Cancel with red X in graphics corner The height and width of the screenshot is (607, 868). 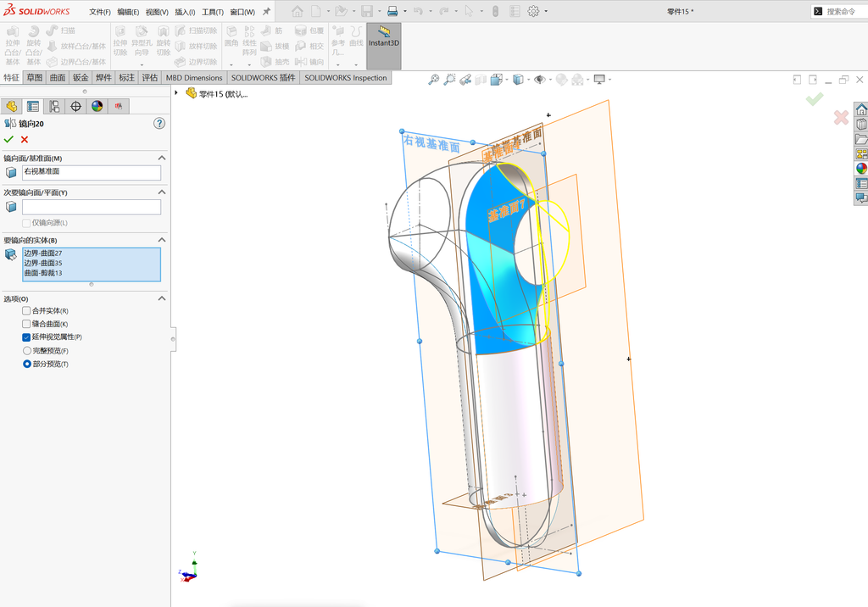841,117
